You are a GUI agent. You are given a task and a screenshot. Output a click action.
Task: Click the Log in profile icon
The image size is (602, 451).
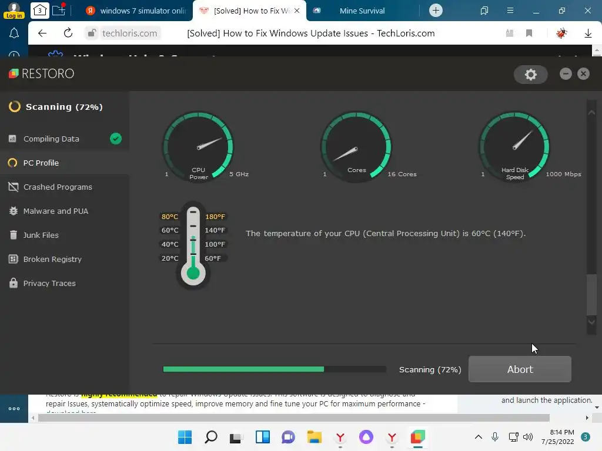tap(14, 11)
